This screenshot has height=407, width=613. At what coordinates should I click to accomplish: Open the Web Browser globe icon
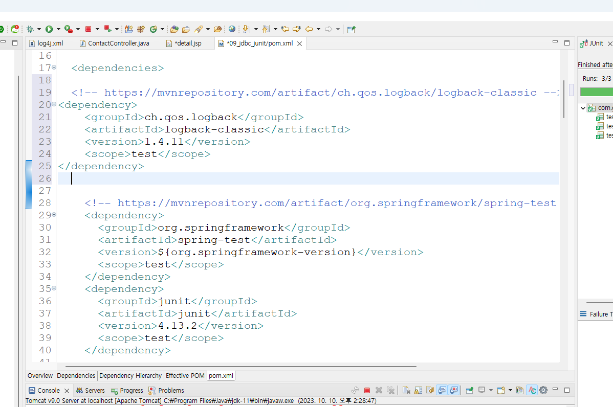pos(232,29)
